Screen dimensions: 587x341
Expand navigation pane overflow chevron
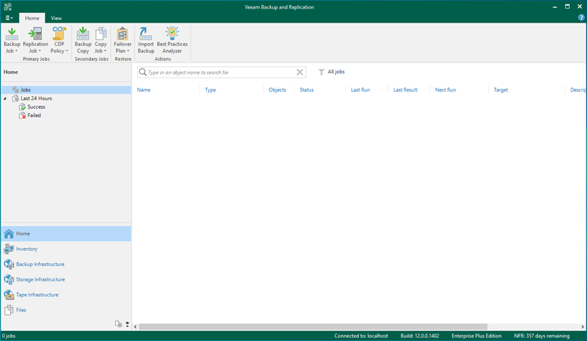[127, 324]
